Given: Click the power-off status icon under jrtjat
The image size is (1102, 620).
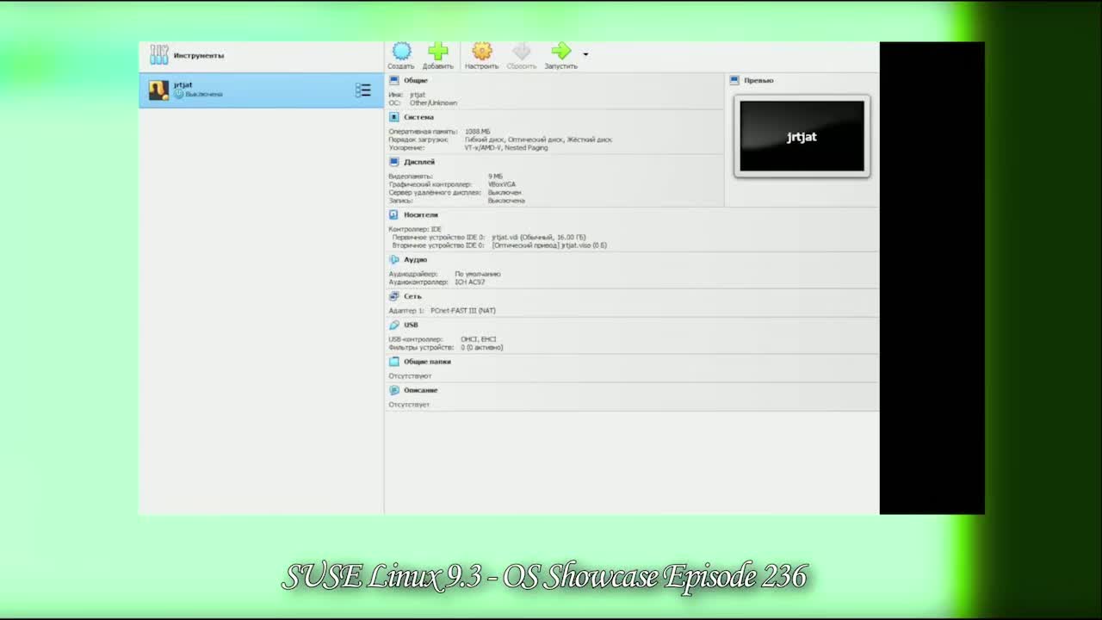Looking at the screenshot, I should click(x=179, y=94).
